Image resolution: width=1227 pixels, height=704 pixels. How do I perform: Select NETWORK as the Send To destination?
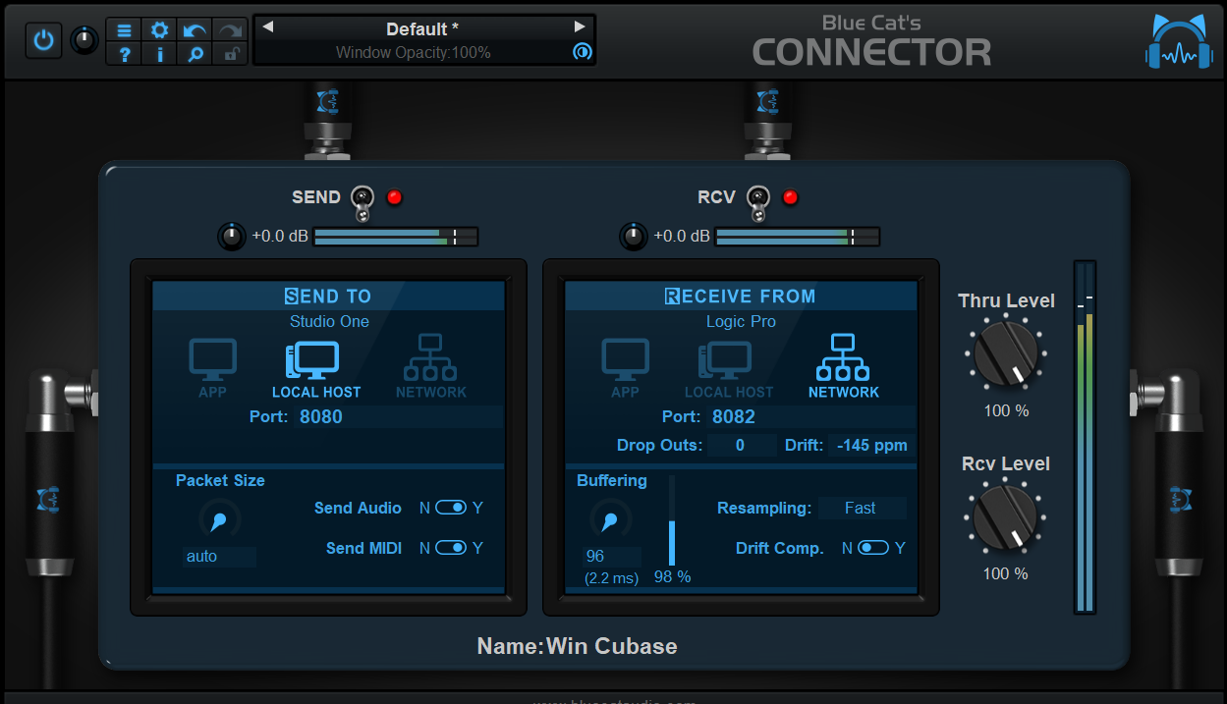pos(431,361)
